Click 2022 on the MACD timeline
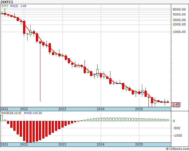 [24, 144]
